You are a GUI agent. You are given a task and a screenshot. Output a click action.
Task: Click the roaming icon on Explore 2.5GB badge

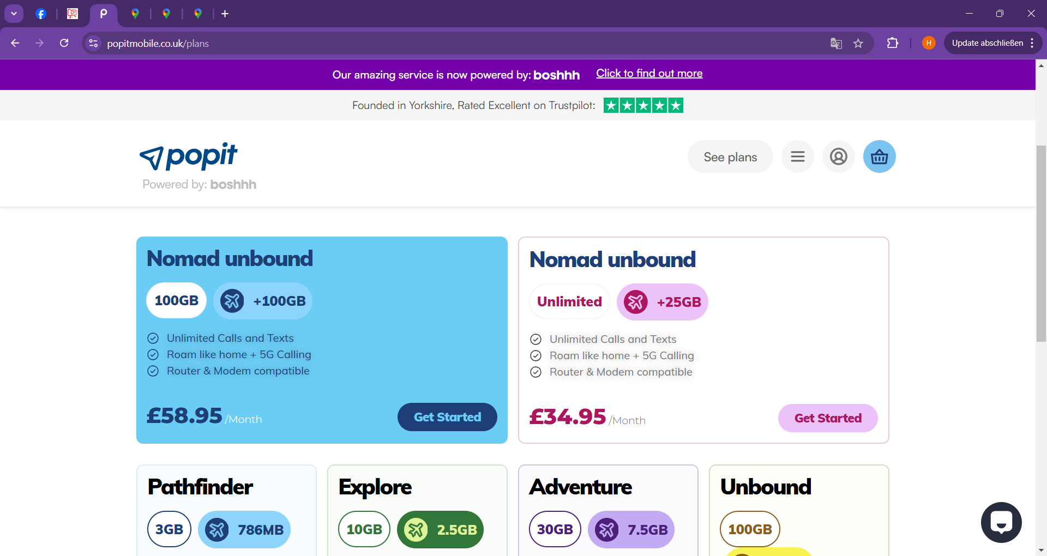pos(416,530)
